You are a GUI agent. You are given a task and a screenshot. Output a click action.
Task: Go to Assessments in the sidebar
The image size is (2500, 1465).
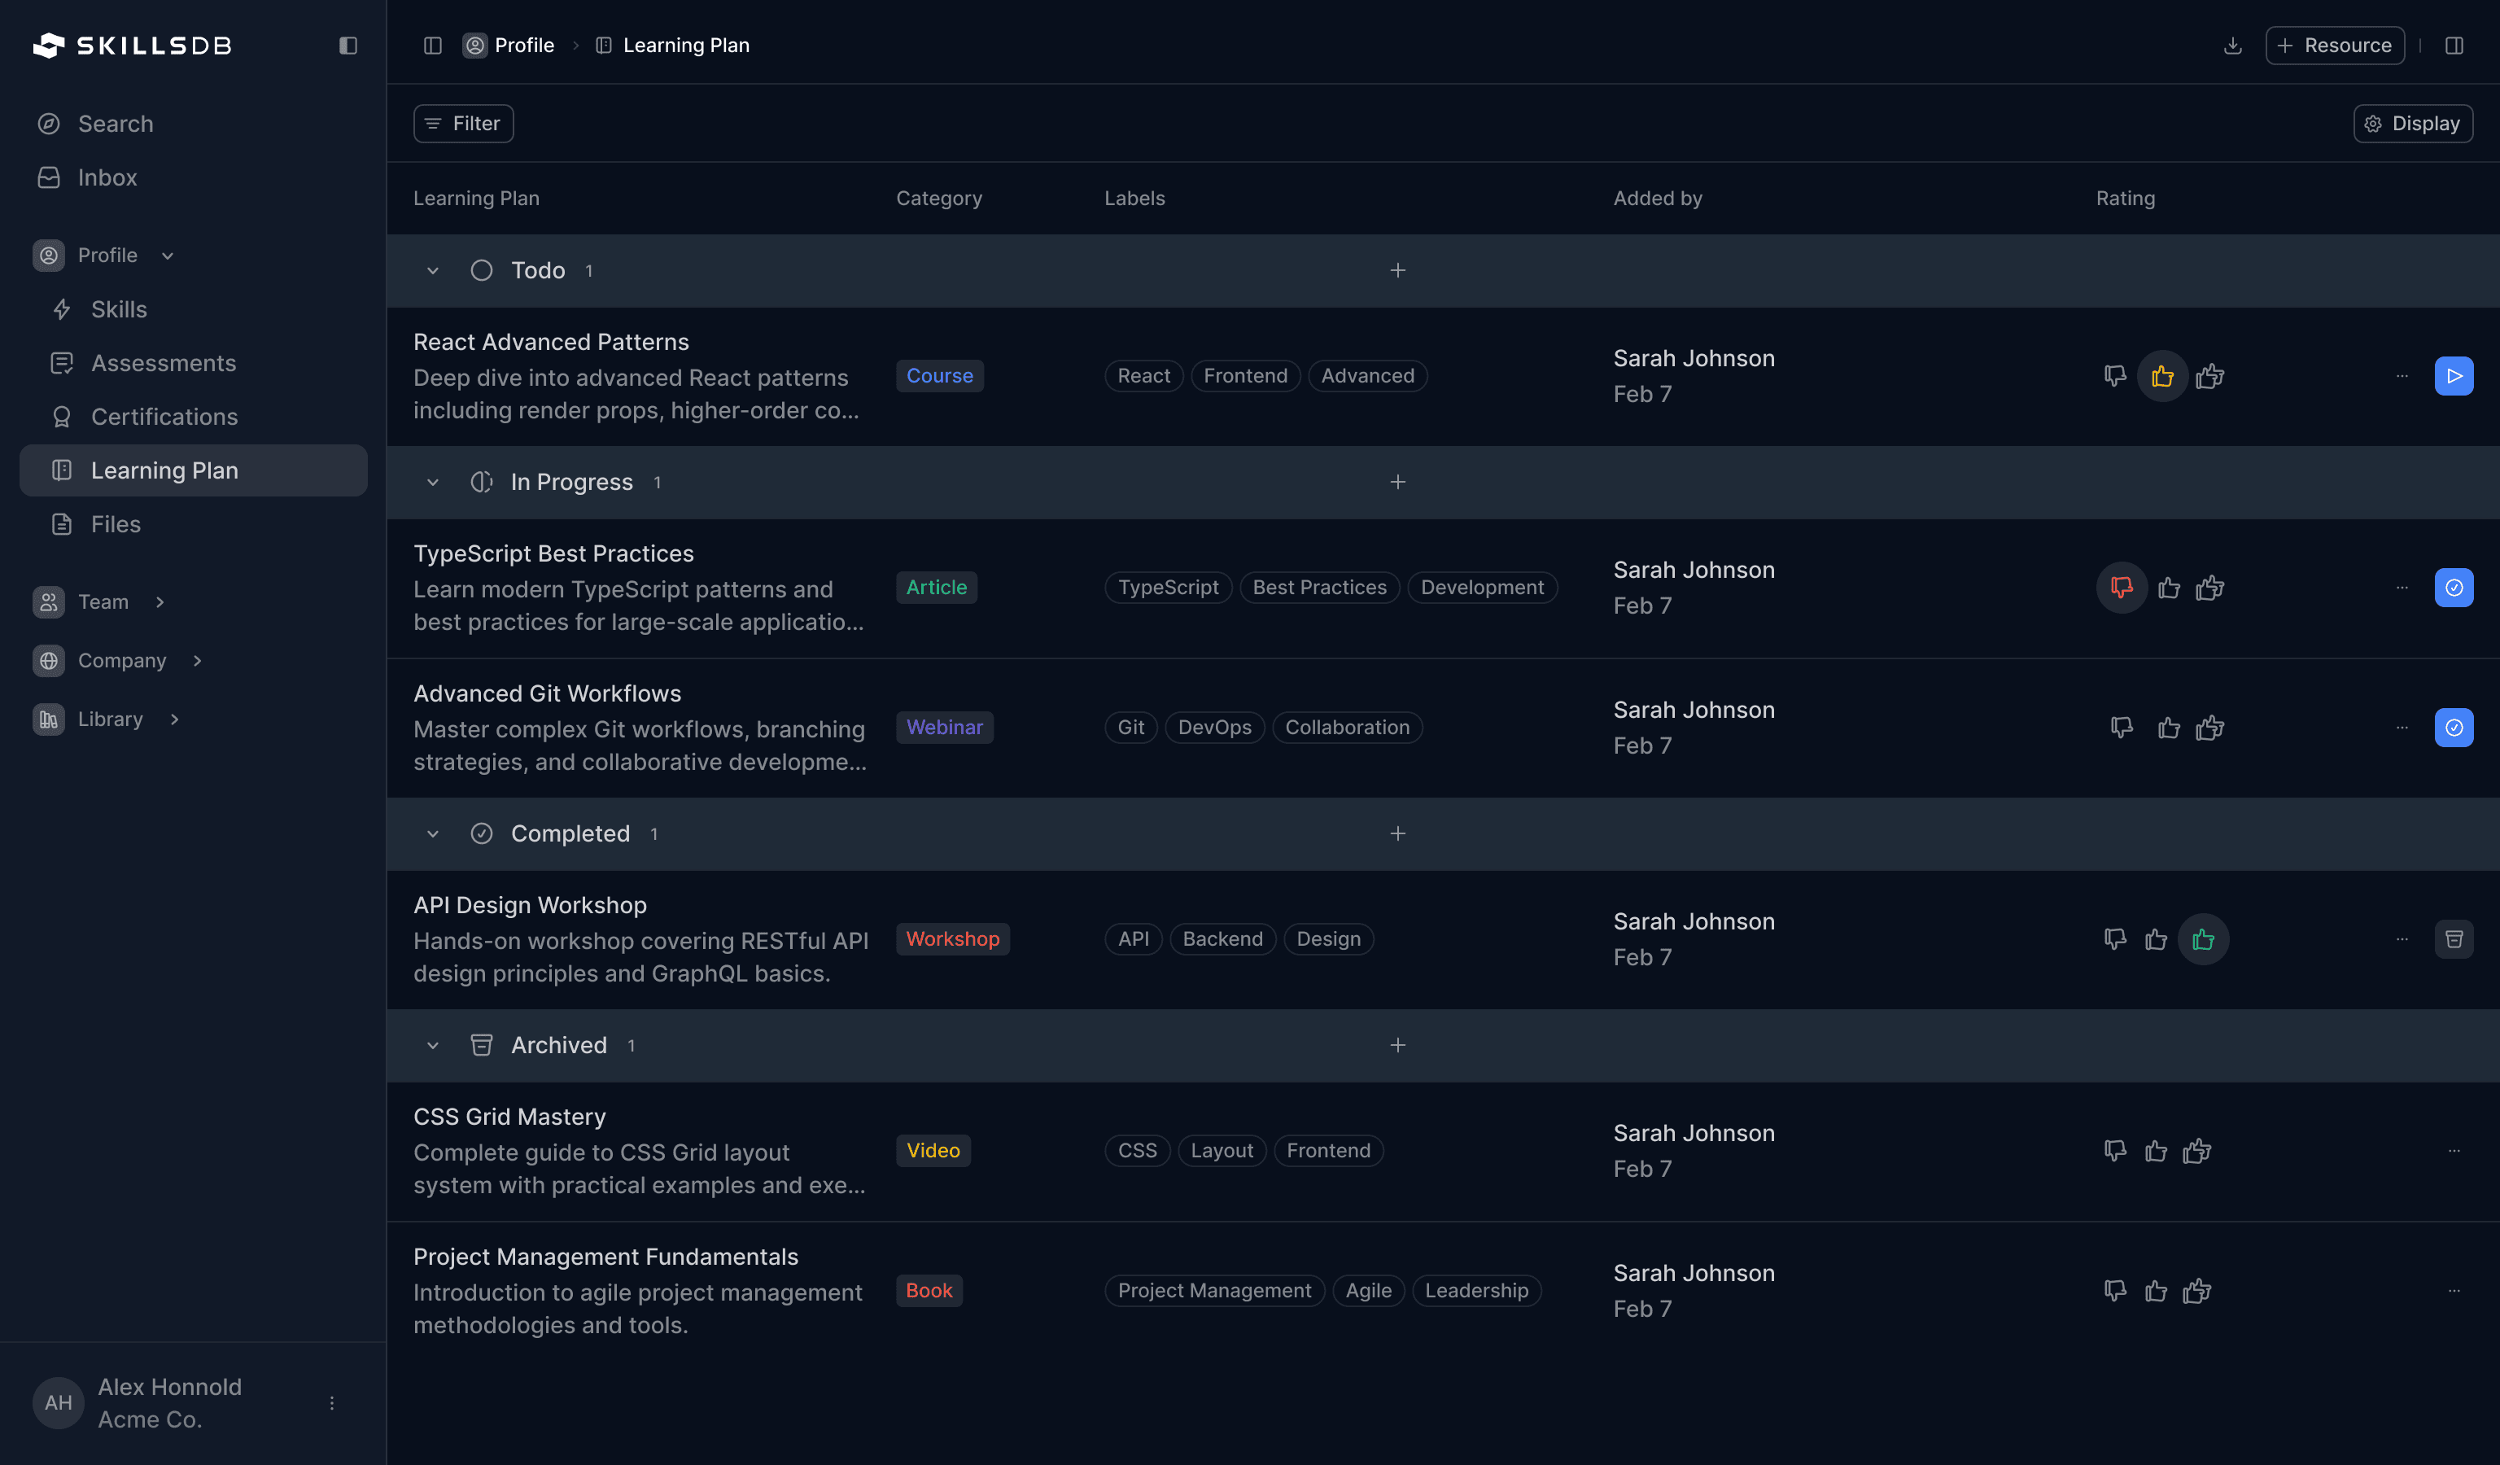coord(164,364)
